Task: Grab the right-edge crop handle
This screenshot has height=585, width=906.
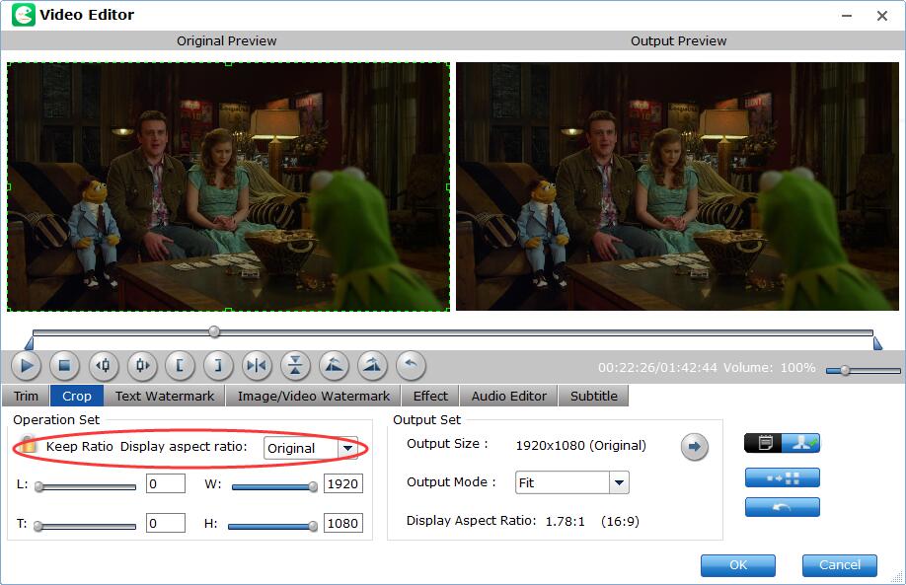Action: [x=449, y=186]
